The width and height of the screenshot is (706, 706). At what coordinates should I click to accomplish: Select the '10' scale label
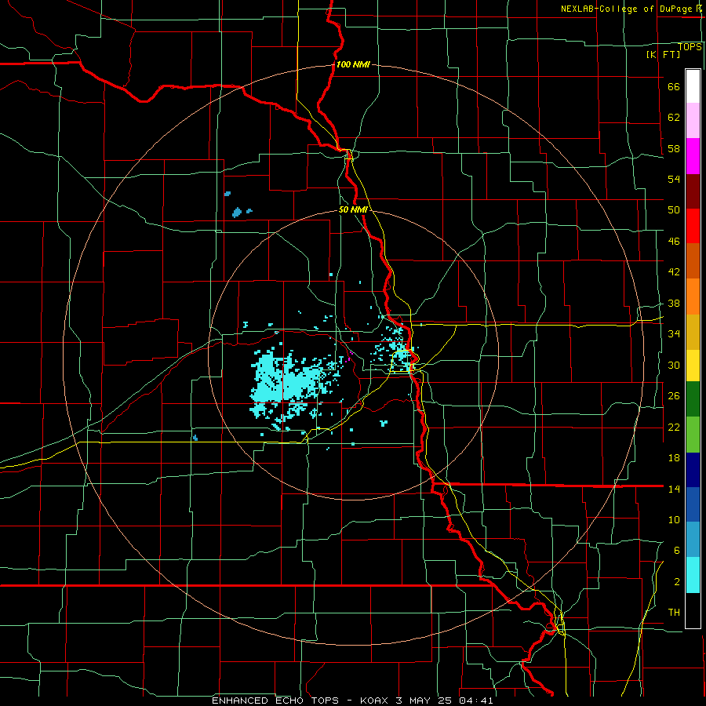tap(674, 519)
